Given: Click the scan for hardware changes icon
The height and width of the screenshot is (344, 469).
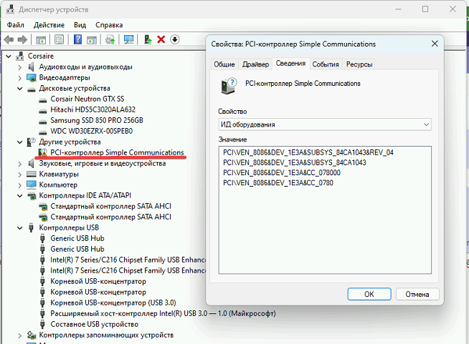Looking at the screenshot, I should click(x=129, y=39).
